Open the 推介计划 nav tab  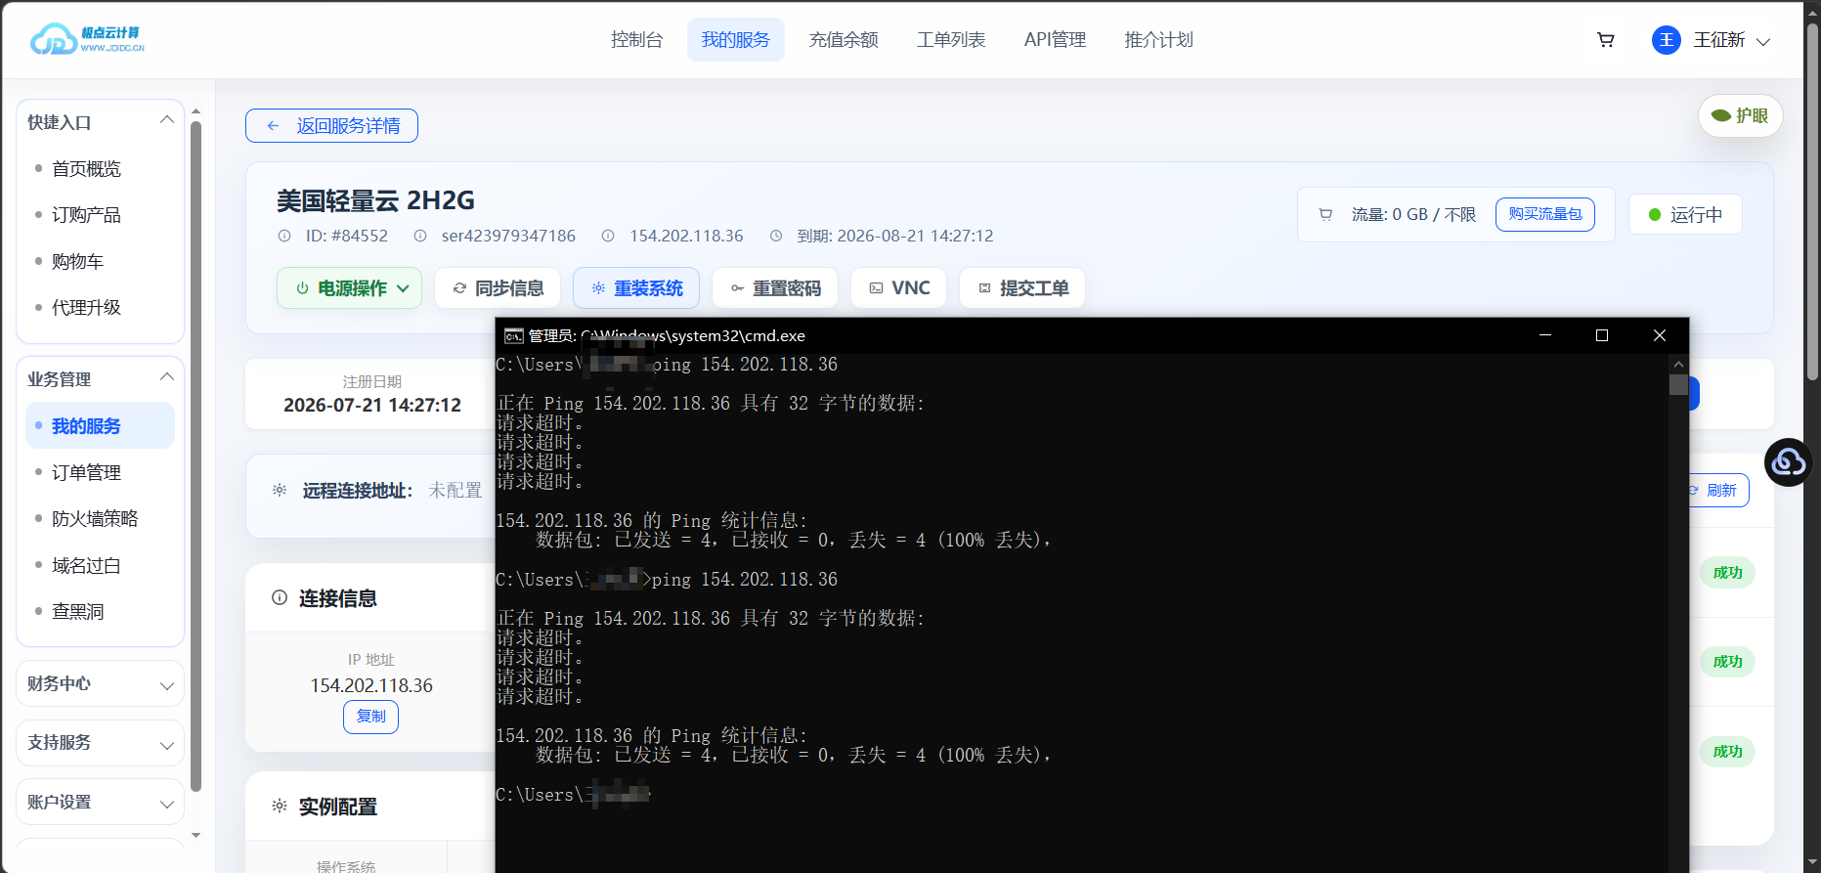point(1159,40)
